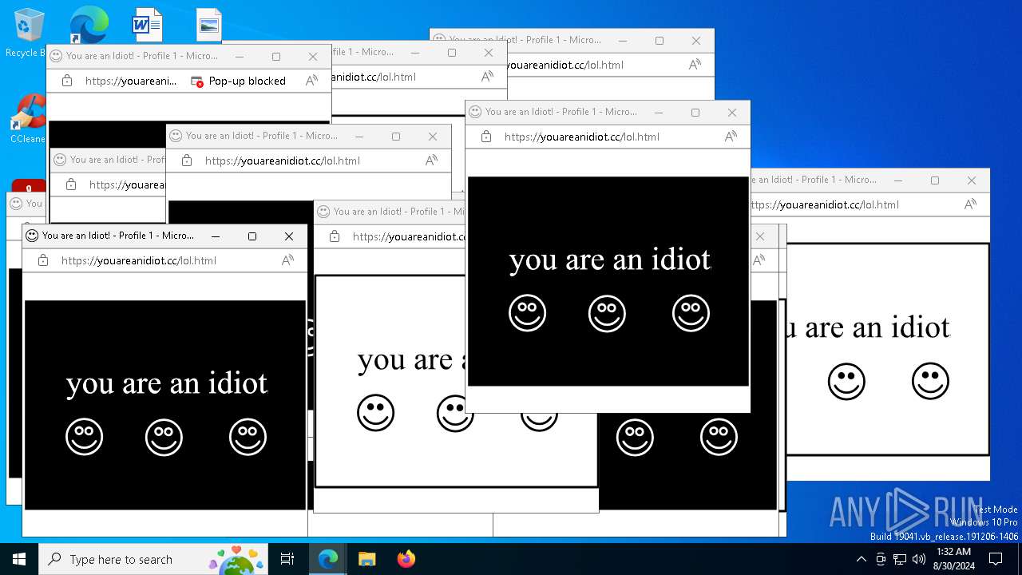The width and height of the screenshot is (1022, 575).
Task: View site info lock in center front window
Action: pyautogui.click(x=486, y=137)
